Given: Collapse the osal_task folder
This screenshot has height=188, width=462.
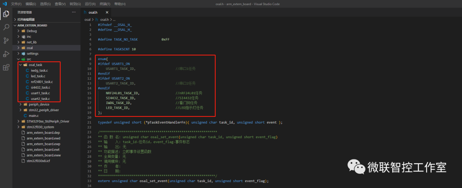Looking at the screenshot, I should pyautogui.click(x=35, y=65).
